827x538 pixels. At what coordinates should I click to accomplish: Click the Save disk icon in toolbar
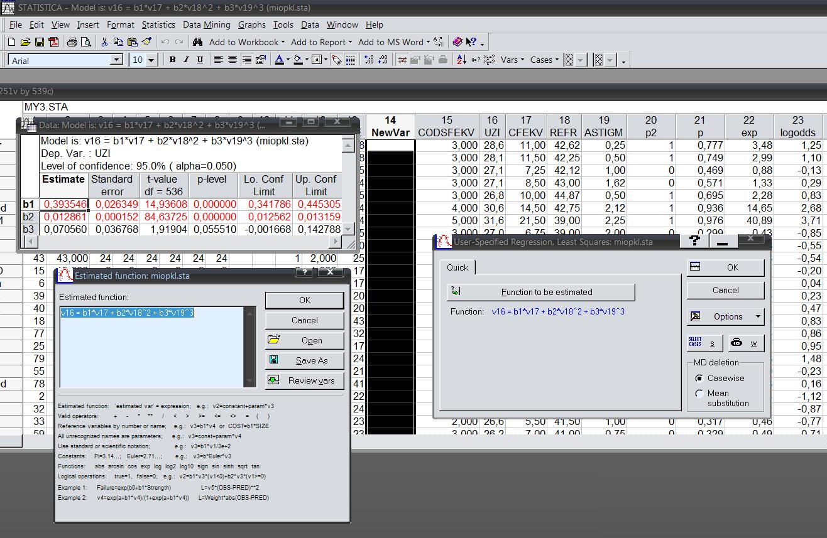point(40,42)
